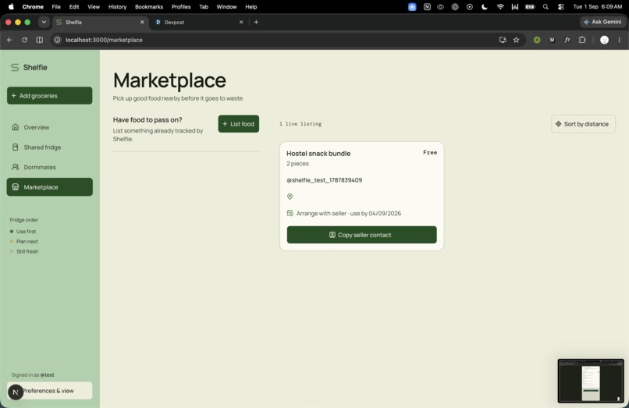This screenshot has width=629, height=408.
Task: Click the Notion icon in the menu bar
Action: pyautogui.click(x=427, y=6)
